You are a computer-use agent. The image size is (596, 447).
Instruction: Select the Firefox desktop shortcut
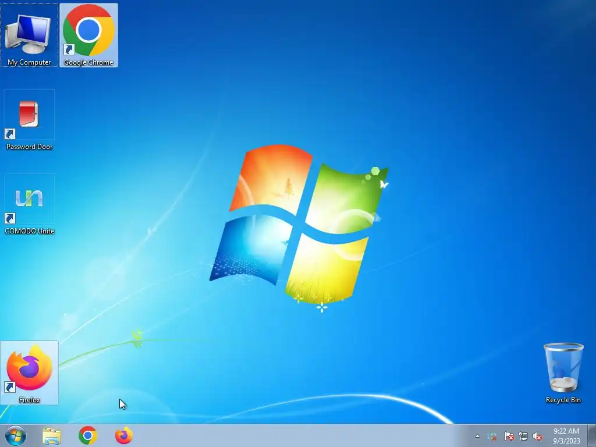[29, 372]
